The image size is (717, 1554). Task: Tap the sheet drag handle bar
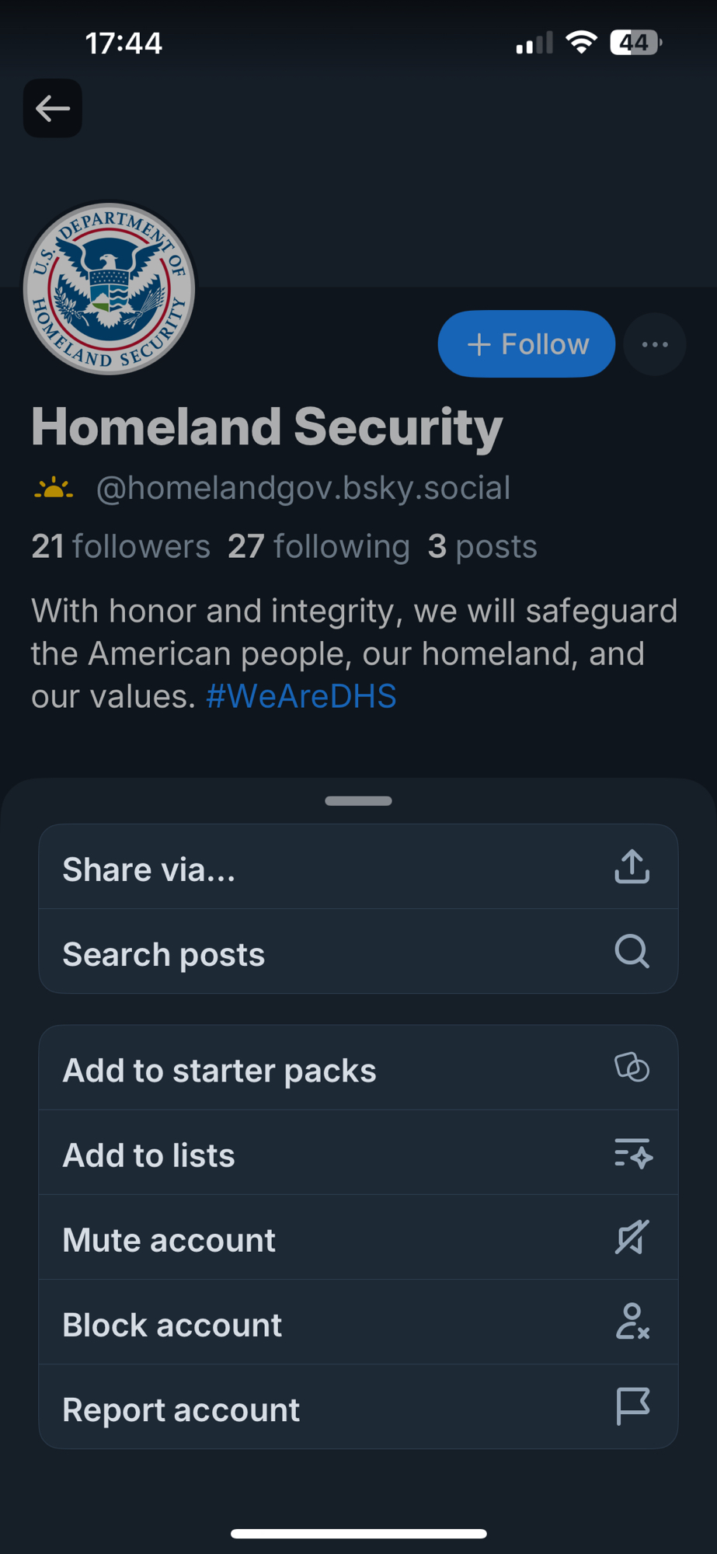pos(358,801)
